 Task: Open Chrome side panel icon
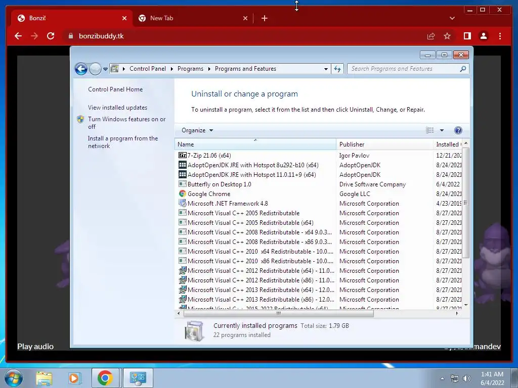pos(467,36)
